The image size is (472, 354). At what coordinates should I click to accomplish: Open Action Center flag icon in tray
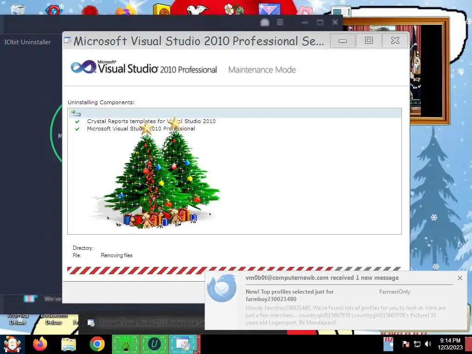(x=406, y=344)
